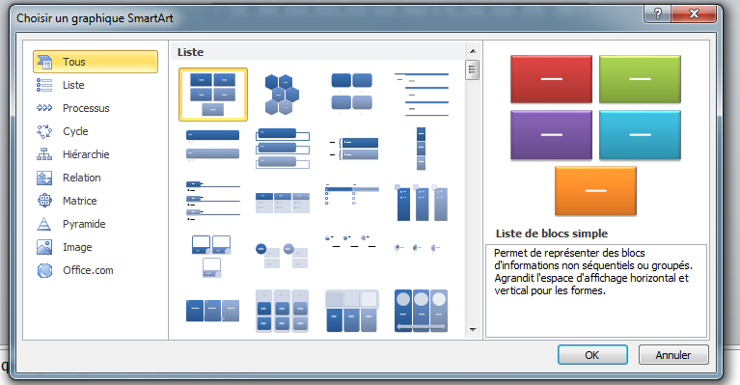Viewport: 740px width, 385px height.
Task: Select the faint three-marker list layout
Action: (418, 248)
